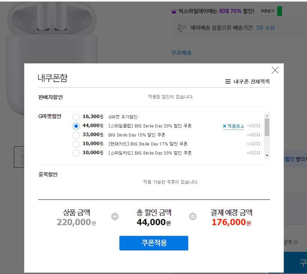The image size is (307, 274).
Task: Click the hamburger list icon beside 내쿠폰 전체목록
Action: click(228, 81)
